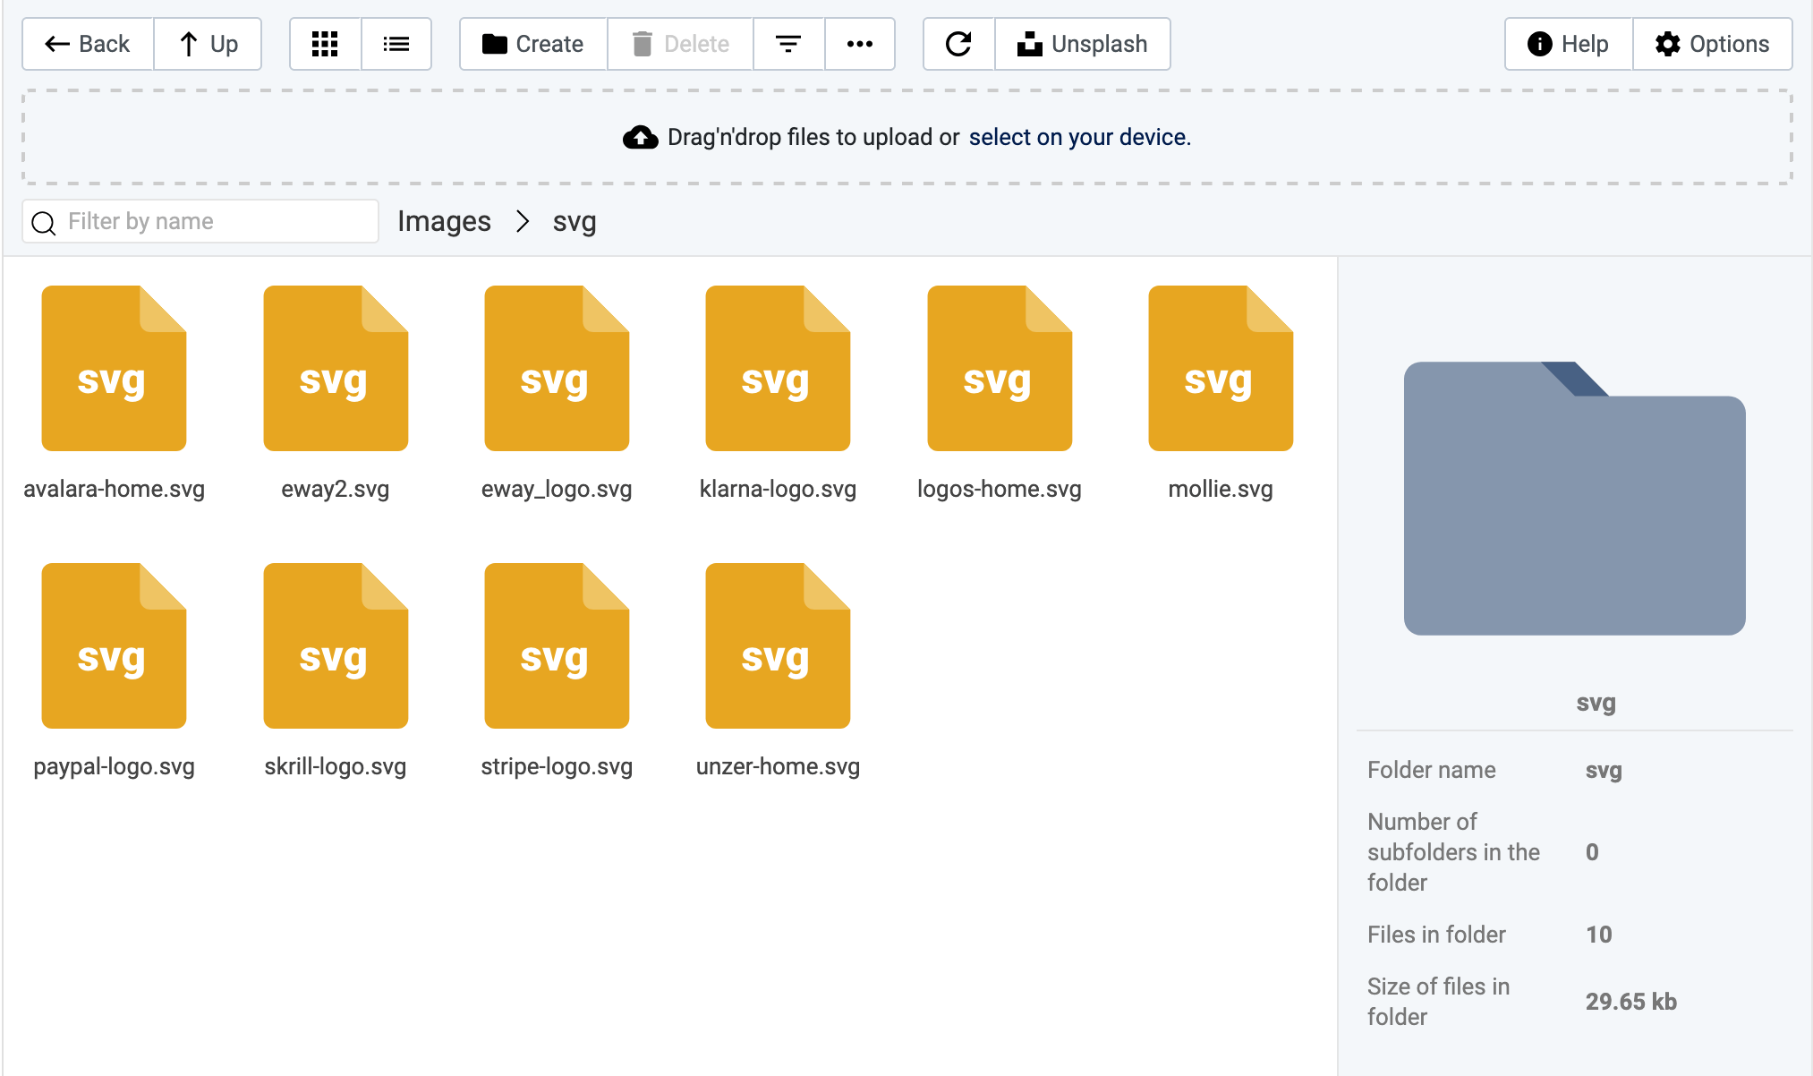Switch to grid view layout
The image size is (1813, 1076).
[325, 43]
